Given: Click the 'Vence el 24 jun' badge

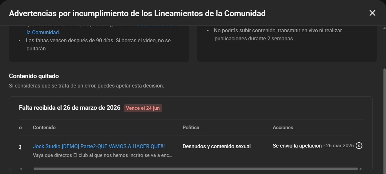Looking at the screenshot, I should (143, 108).
